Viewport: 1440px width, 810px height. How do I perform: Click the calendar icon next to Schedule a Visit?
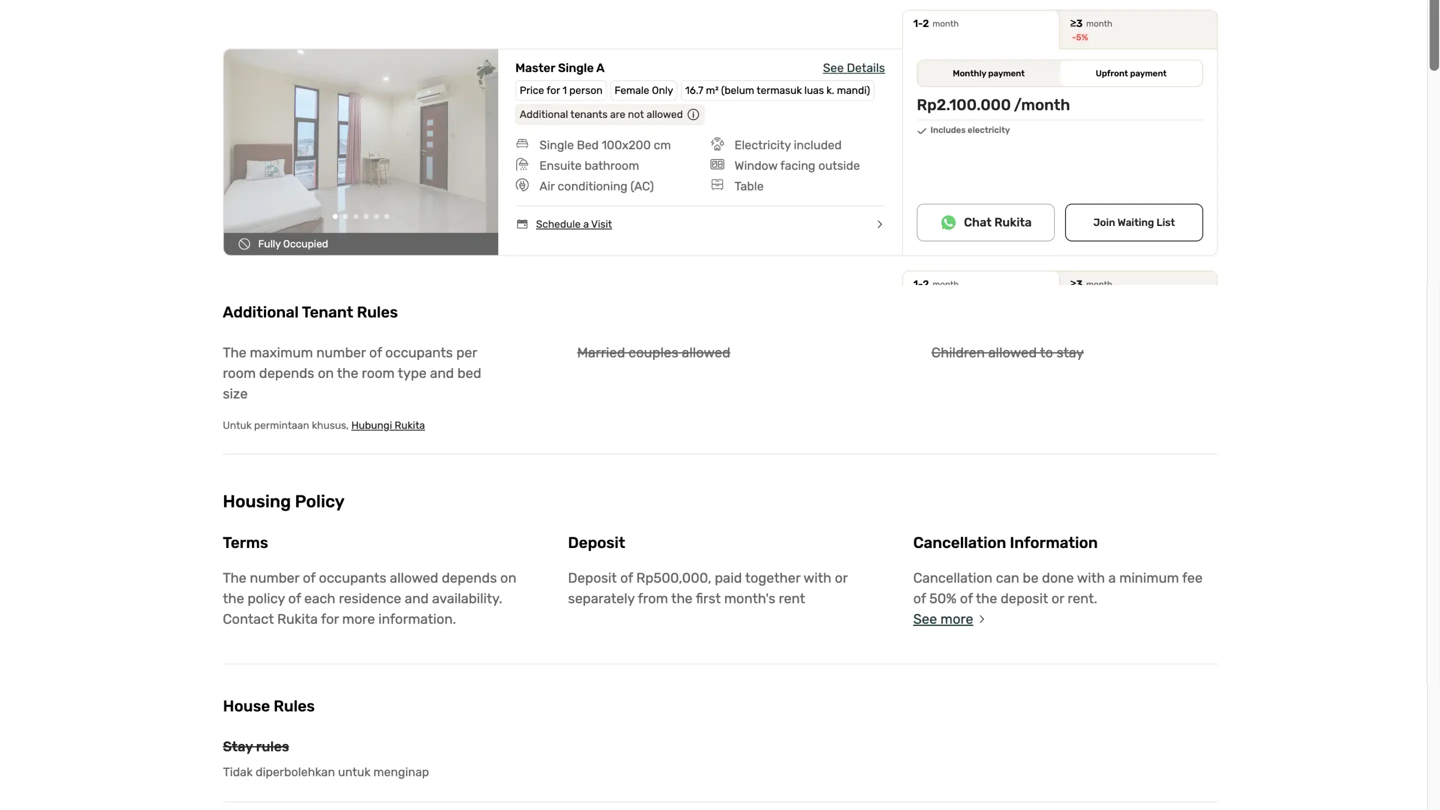click(x=522, y=224)
